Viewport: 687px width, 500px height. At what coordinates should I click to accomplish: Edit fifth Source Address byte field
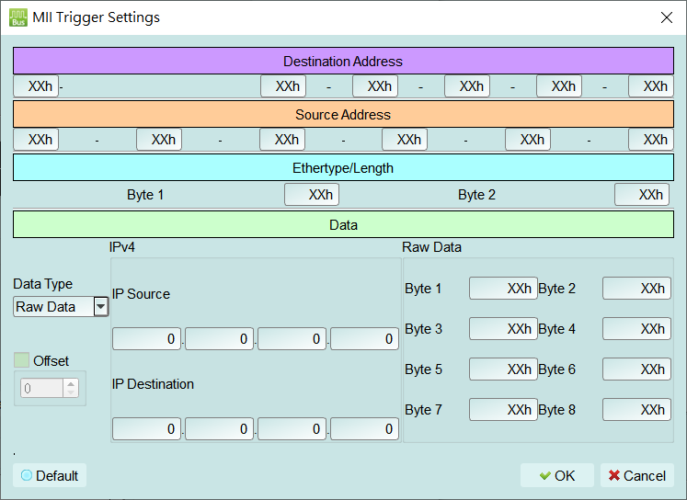tap(528, 139)
